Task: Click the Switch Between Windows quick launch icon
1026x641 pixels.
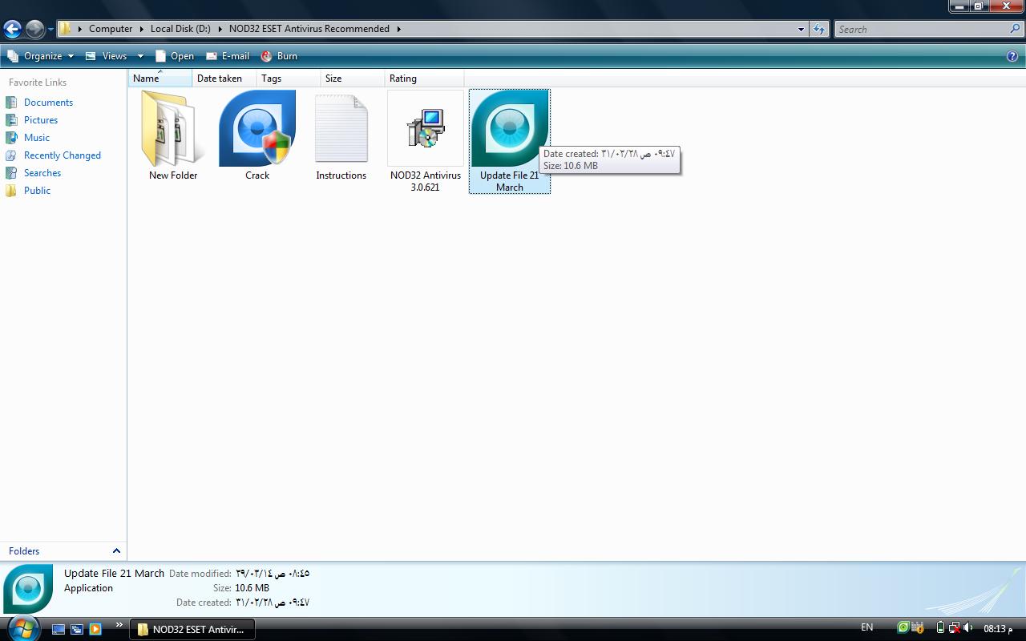Action: 77,629
